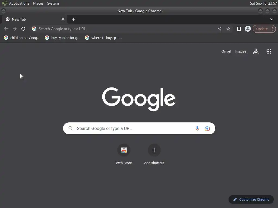
Task: Open the window menu button in title bar
Action: click(3, 11)
